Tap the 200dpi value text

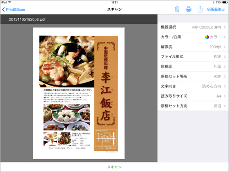(215, 47)
